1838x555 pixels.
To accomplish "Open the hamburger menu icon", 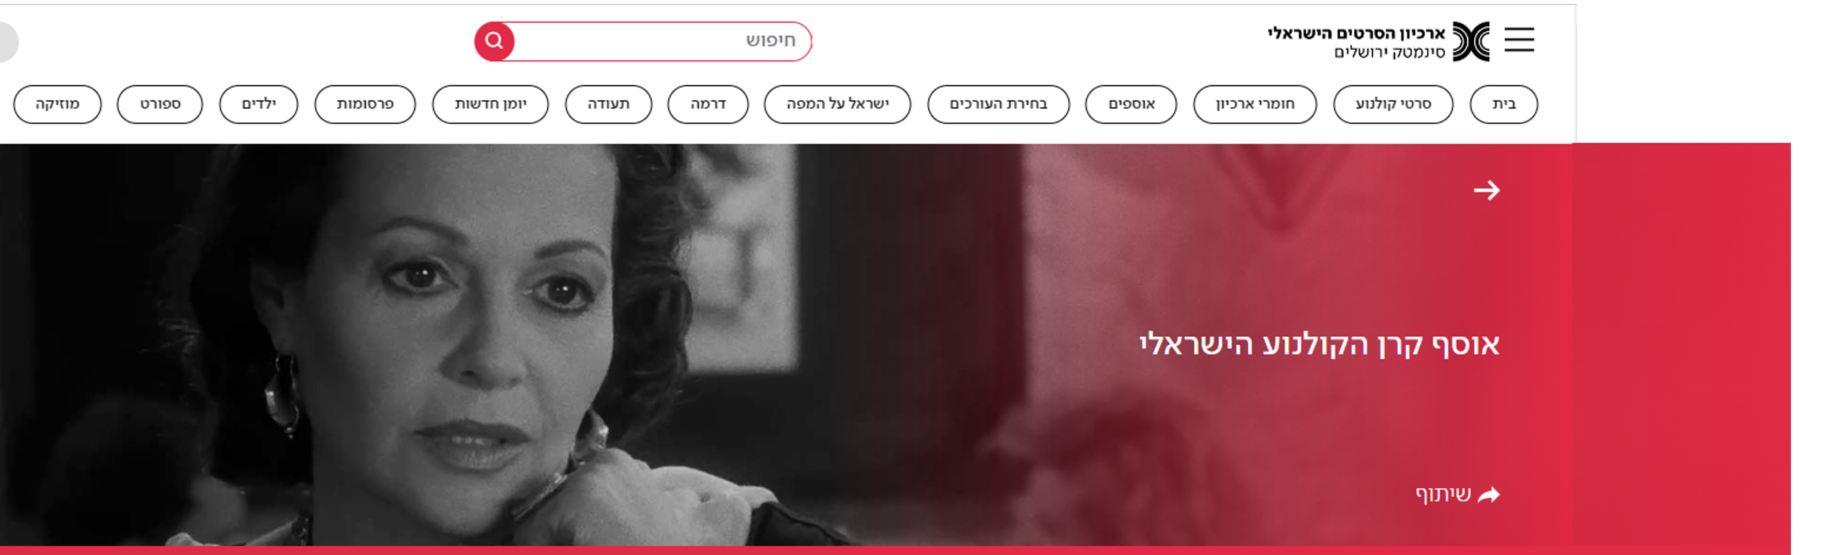I will [x=1519, y=40].
